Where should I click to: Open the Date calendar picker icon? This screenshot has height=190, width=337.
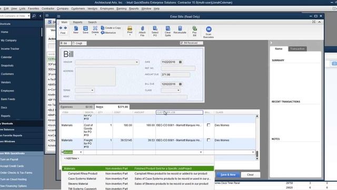point(180,62)
